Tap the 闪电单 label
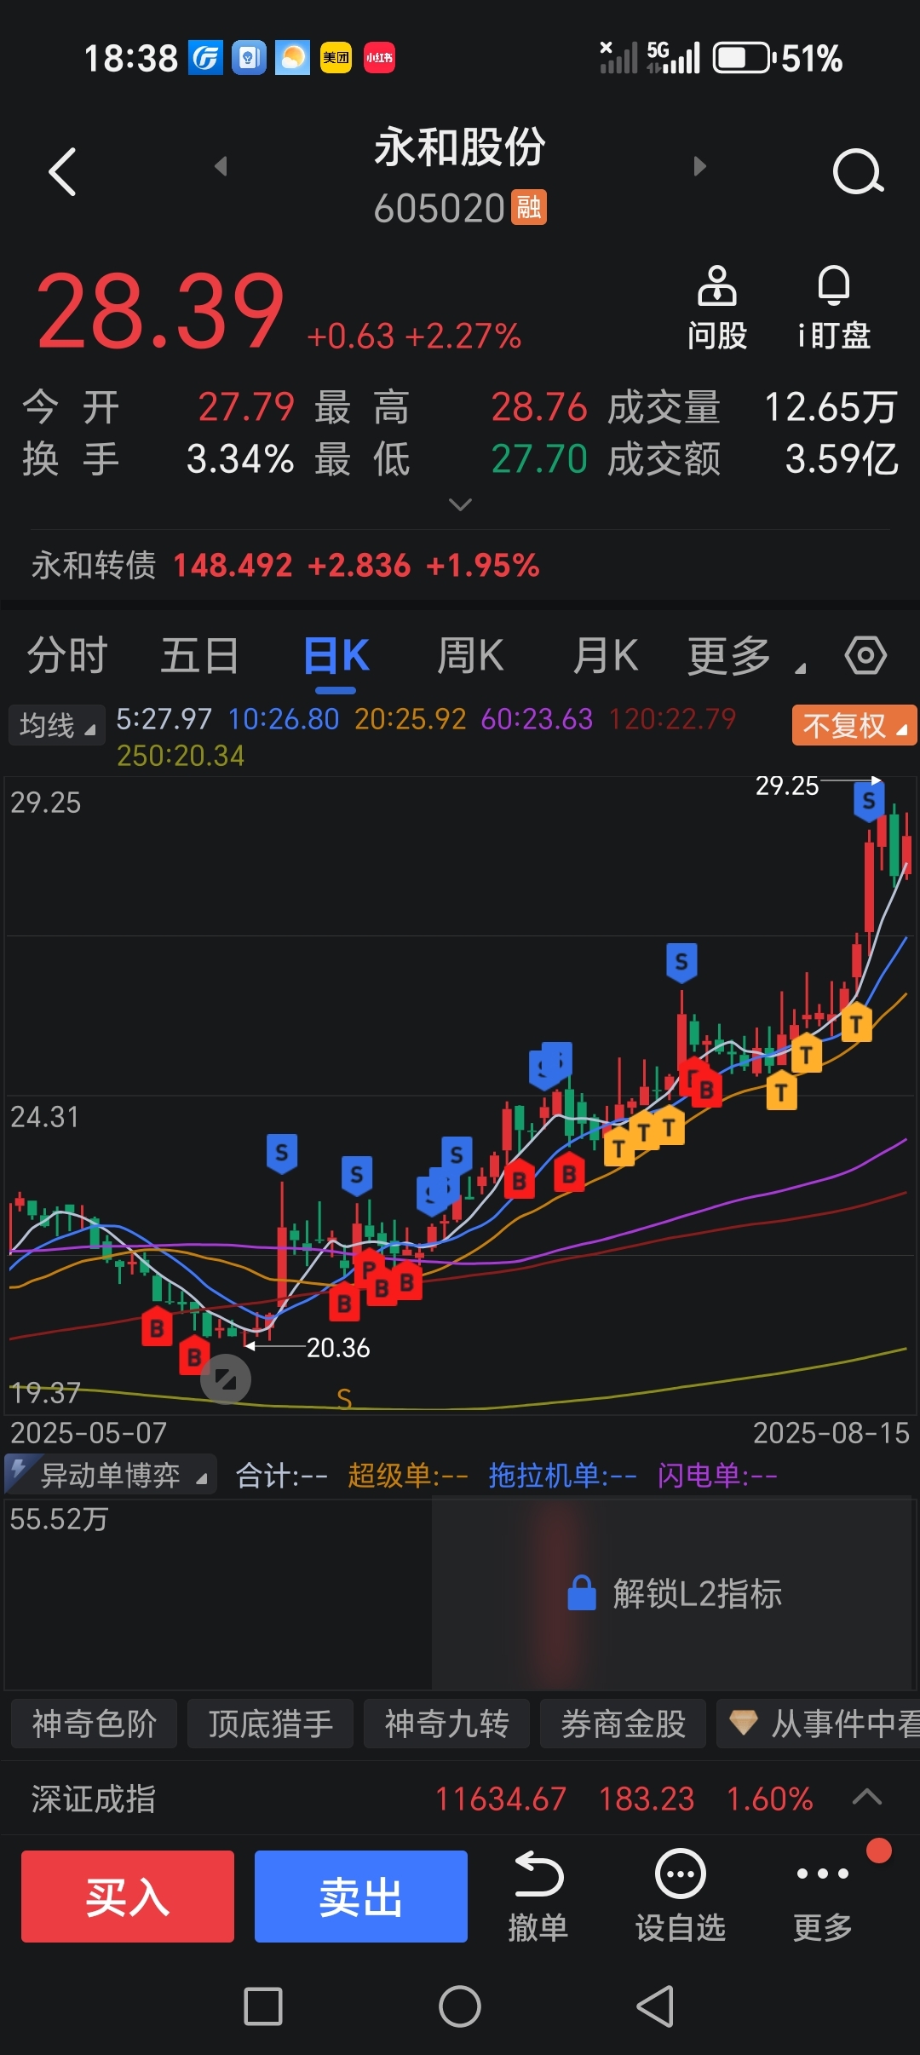Image resolution: width=920 pixels, height=2055 pixels. (717, 1475)
